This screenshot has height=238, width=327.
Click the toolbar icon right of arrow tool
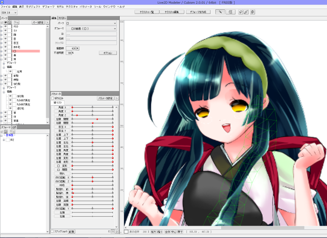tap(230, 12)
